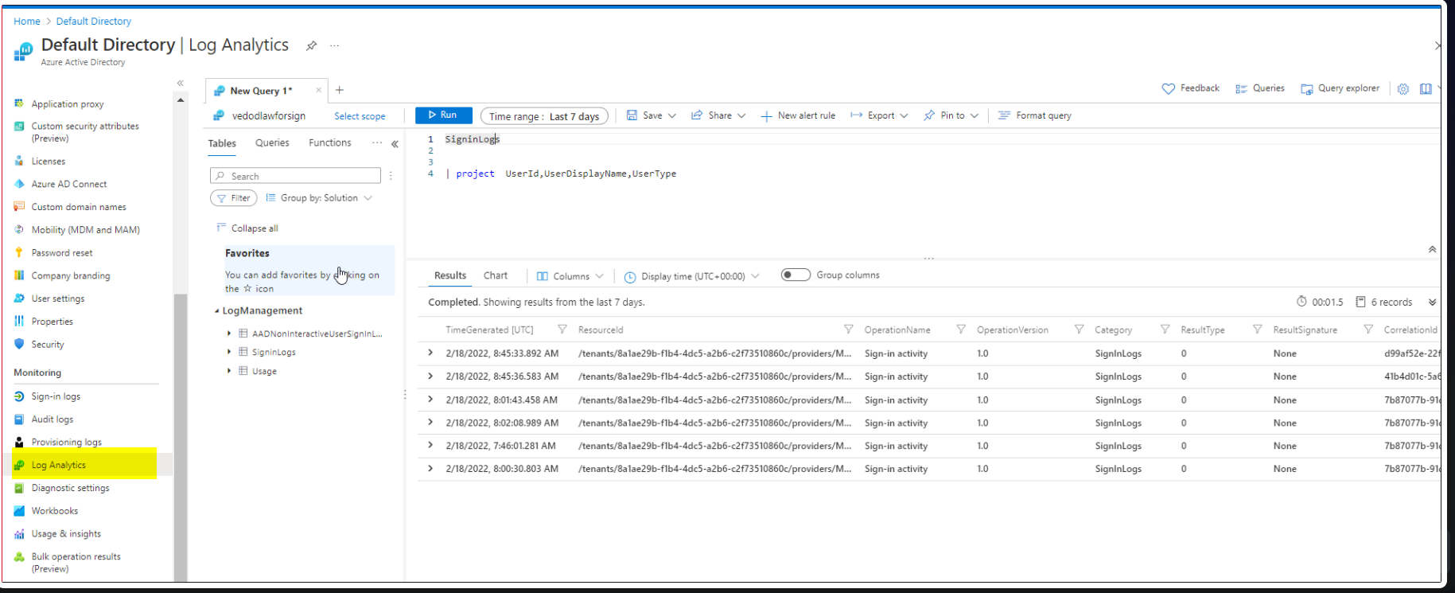Open Feedback in top toolbar
Image resolution: width=1455 pixels, height=593 pixels.
(1190, 88)
